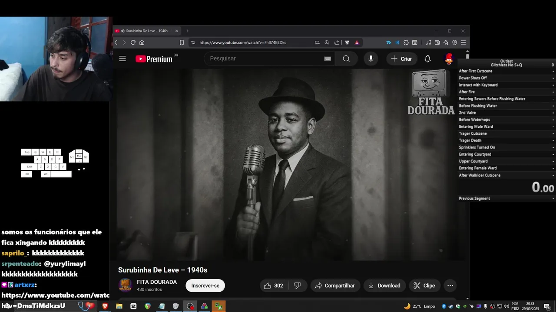
Task: Open the browser extensions puzzle icon
Action: tap(406, 42)
